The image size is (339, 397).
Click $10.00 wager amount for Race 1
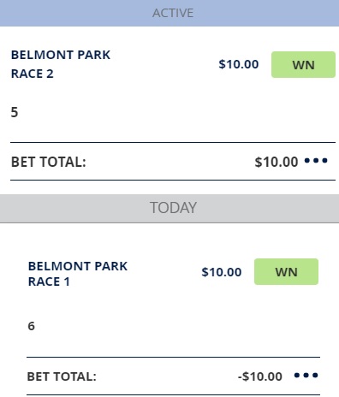[222, 272]
